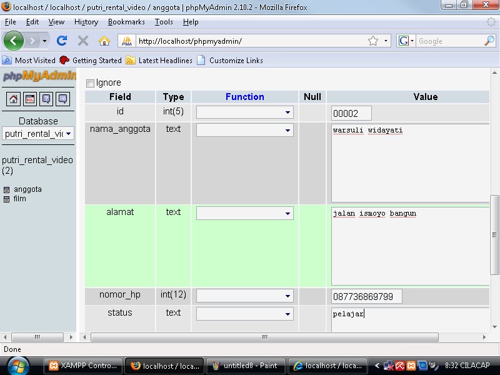Open the Google search engine selector
Viewport: 500px width, 375px height.
point(406,41)
